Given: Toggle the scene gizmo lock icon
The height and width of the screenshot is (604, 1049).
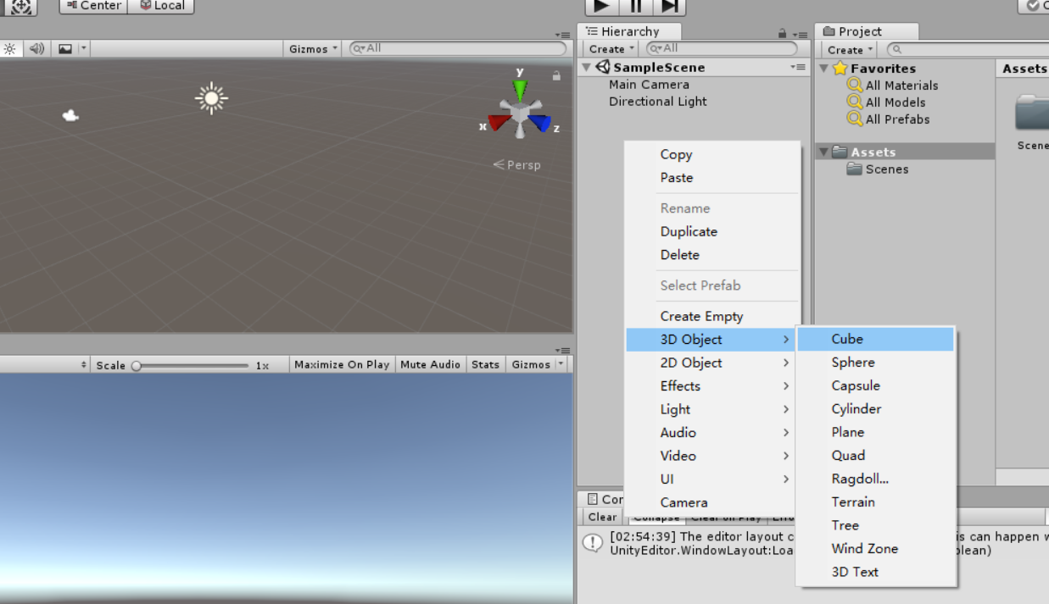Looking at the screenshot, I should [x=556, y=75].
